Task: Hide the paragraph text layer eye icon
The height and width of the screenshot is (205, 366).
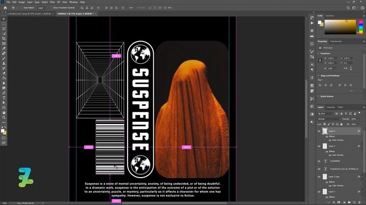Action: click(x=319, y=169)
